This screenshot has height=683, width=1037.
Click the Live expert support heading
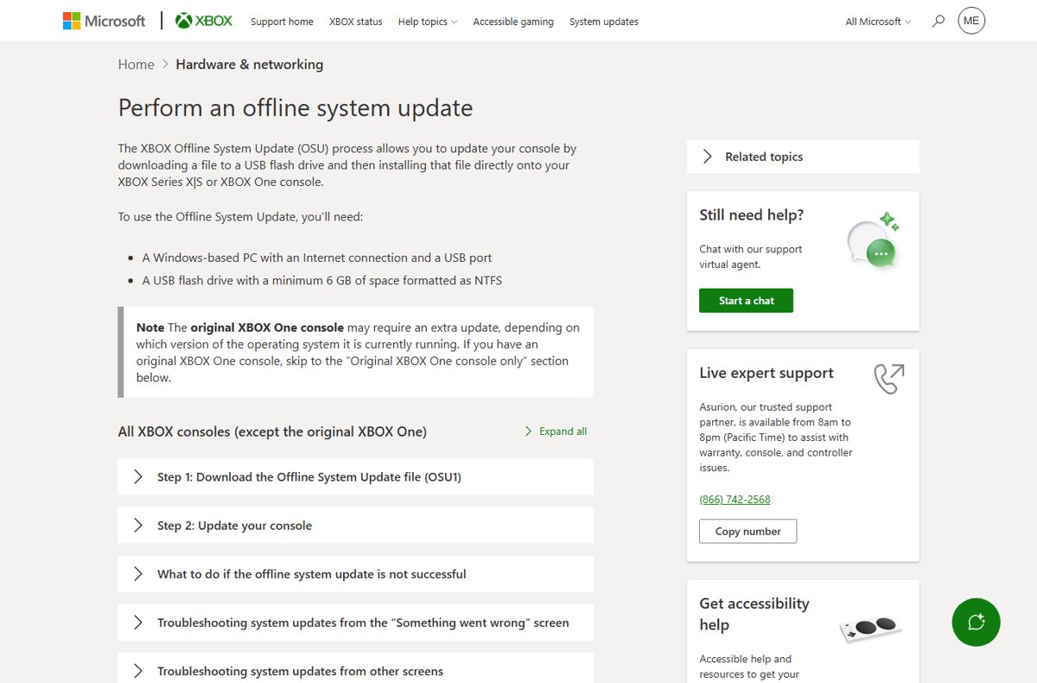pos(767,373)
